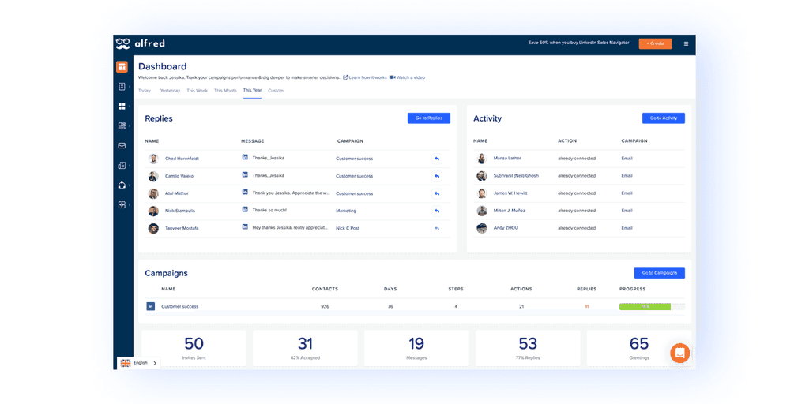Screen dimensions: 809x404
Task: Click the contacts icon in sidebar
Action: [x=122, y=87]
